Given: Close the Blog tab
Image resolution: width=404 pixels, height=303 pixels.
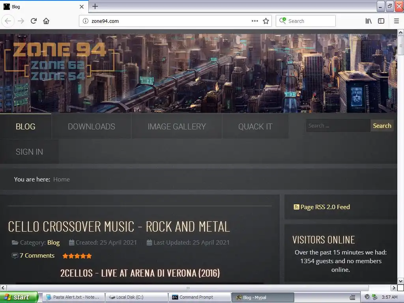Looking at the screenshot, I should (x=82, y=7).
